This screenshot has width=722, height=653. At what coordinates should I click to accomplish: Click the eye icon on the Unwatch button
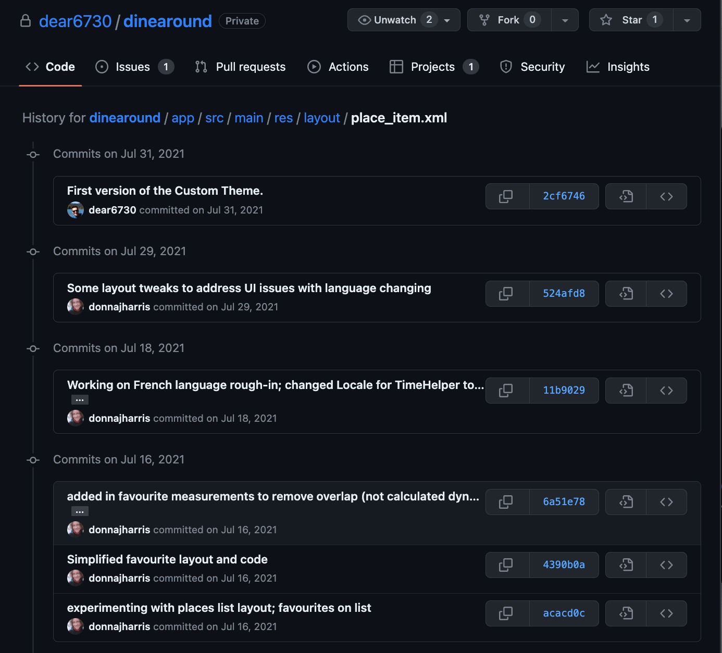(x=364, y=20)
